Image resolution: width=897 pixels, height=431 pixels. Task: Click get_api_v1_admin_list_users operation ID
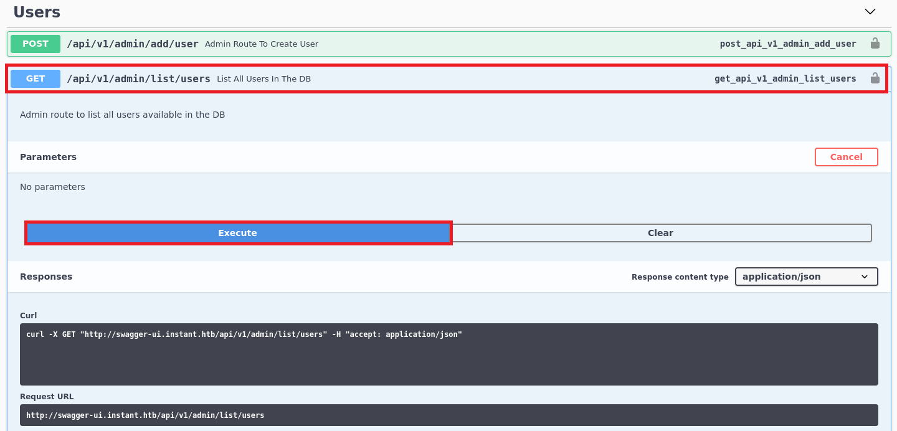click(785, 78)
